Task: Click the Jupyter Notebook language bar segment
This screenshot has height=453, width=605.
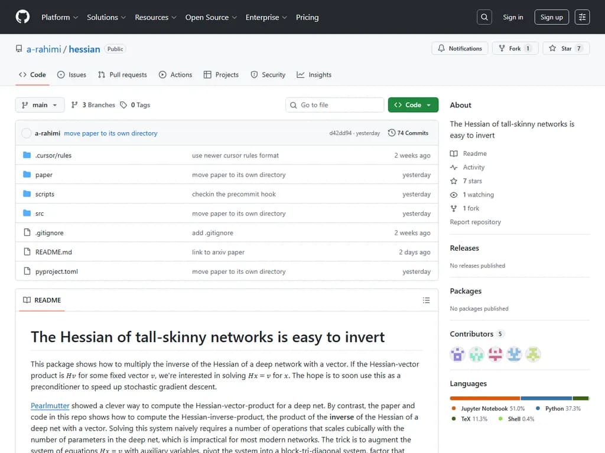Action: (x=484, y=398)
